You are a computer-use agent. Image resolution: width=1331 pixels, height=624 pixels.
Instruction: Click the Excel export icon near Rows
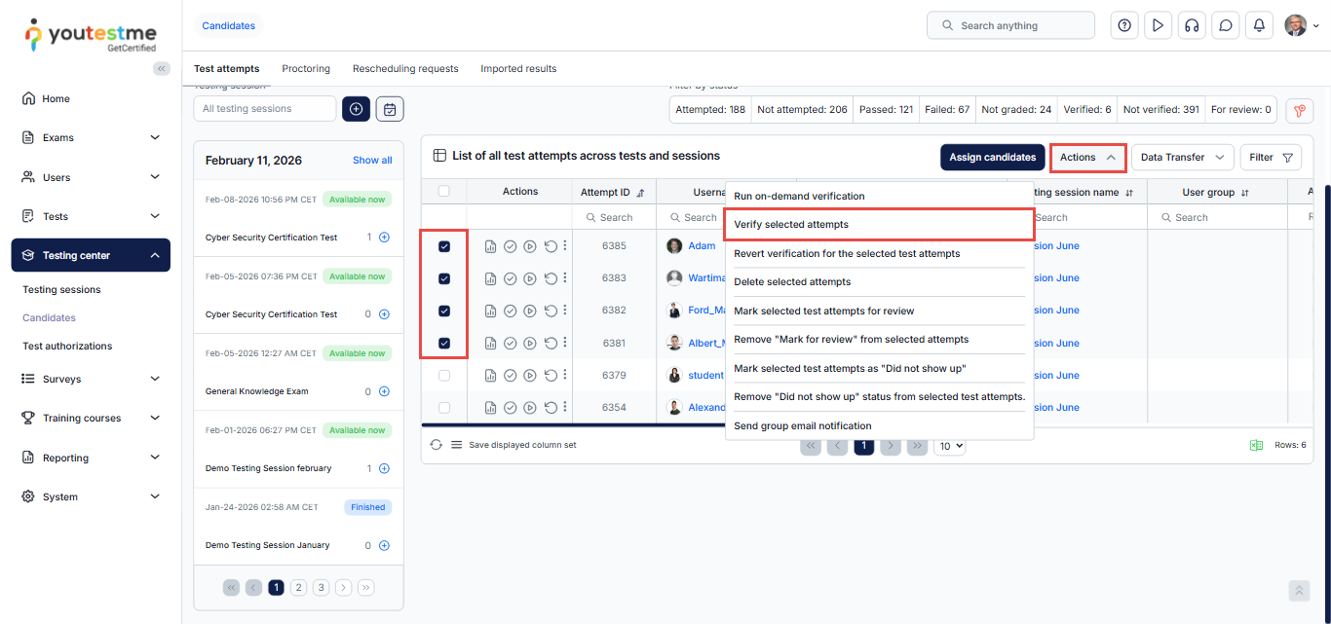[x=1256, y=445]
